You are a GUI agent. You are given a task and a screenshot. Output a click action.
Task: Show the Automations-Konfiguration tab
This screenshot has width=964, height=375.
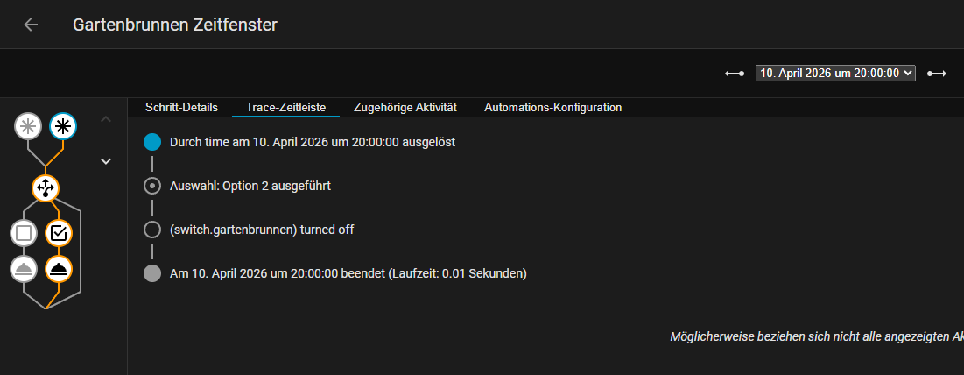click(x=552, y=108)
